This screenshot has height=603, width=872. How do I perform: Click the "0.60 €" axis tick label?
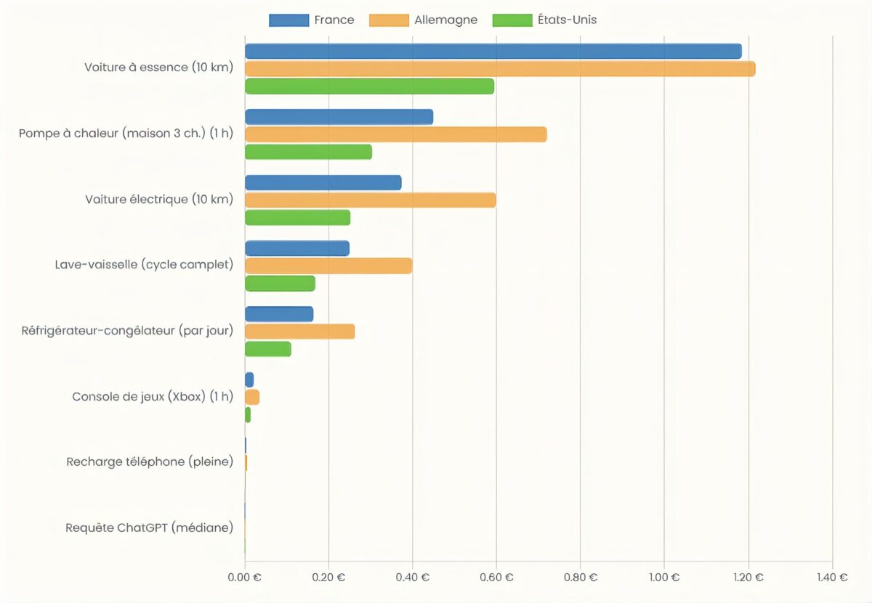[x=497, y=578]
